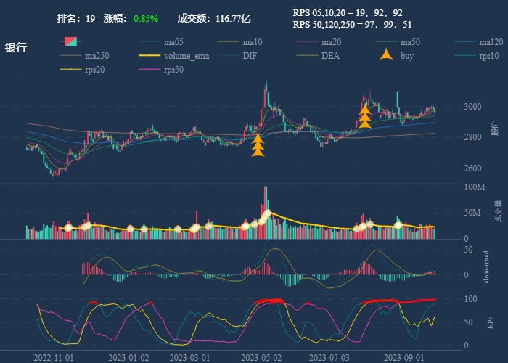Click the rps20 yellow legend line marker
Viewport: 508px width, 363px height.
click(x=71, y=70)
